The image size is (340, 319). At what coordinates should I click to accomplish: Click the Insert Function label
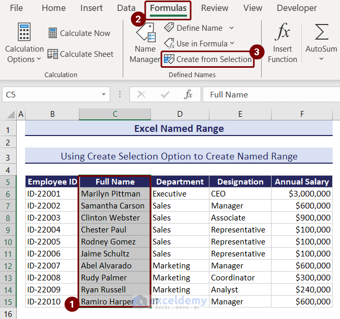[x=282, y=54]
